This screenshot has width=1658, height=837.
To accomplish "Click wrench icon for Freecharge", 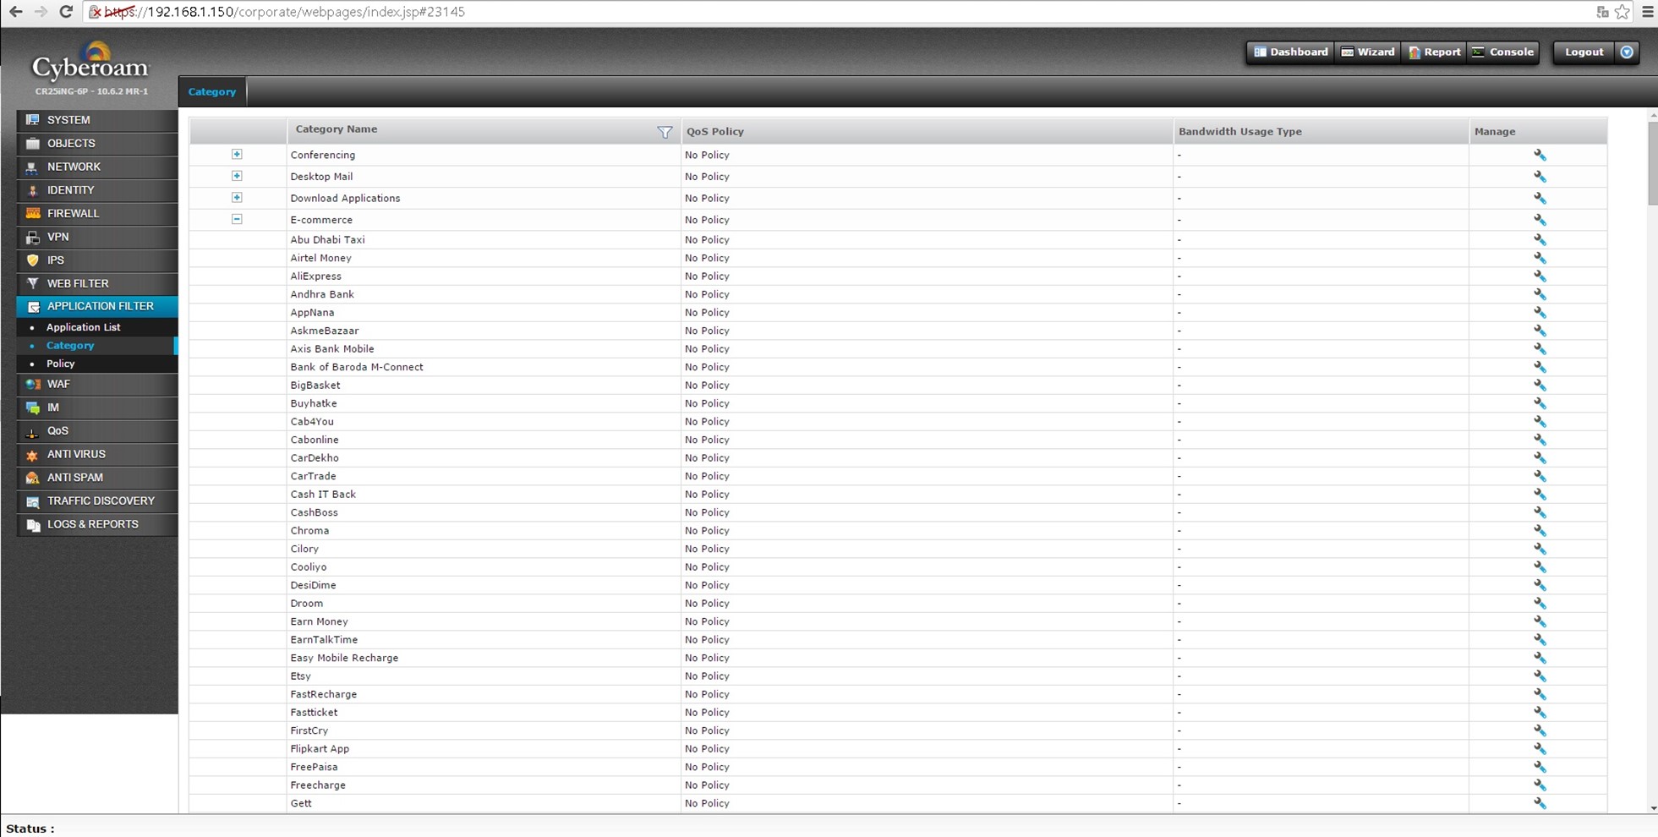I will [x=1540, y=785].
